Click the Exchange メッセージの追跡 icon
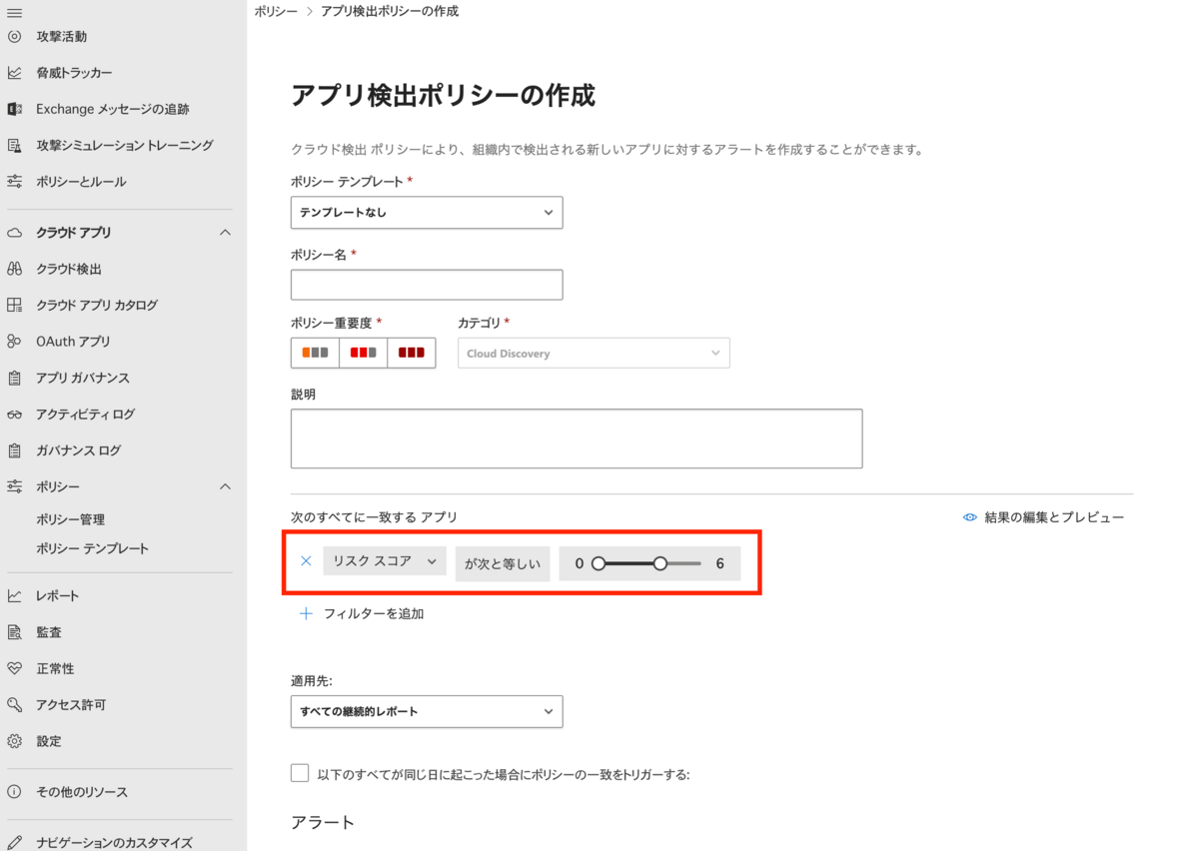Viewport: 1199px width, 851px height. point(14,109)
